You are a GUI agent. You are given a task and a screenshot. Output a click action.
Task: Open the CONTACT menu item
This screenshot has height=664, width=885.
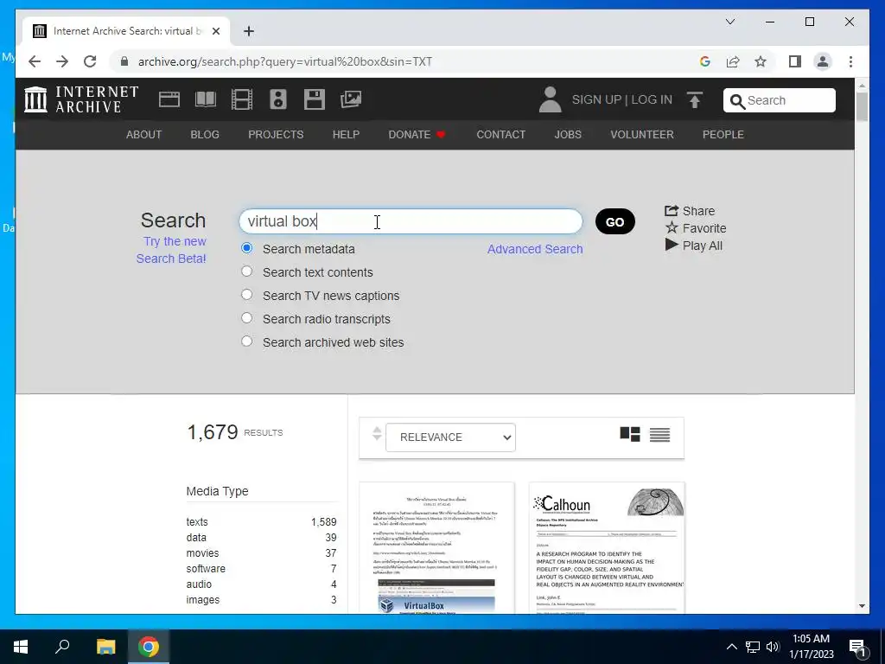coord(501,134)
